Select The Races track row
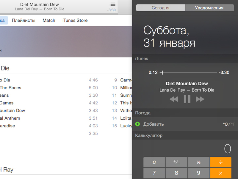Image resolution: width=238 pixels, height=179 pixels. (49, 88)
